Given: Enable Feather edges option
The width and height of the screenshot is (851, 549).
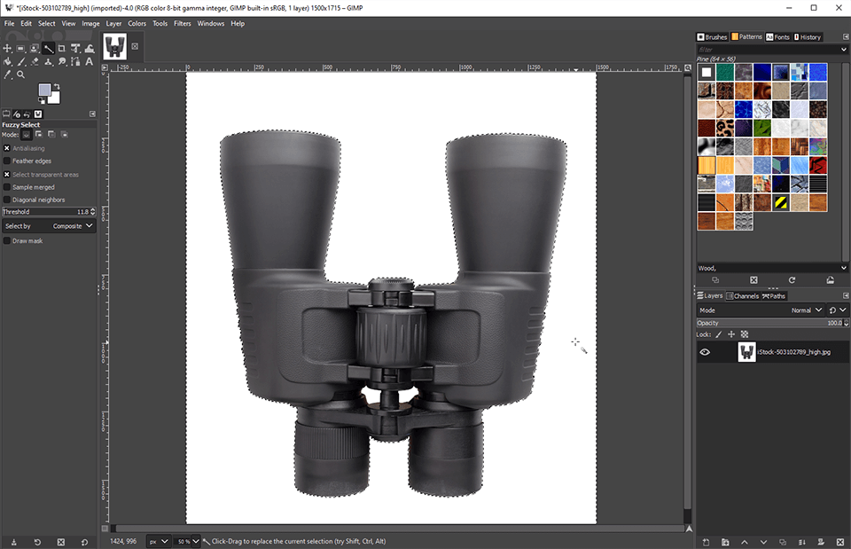Looking at the screenshot, I should (7, 161).
